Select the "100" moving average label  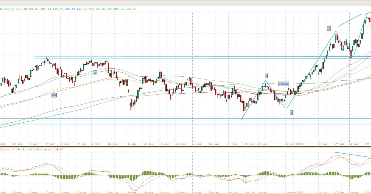tap(54, 95)
